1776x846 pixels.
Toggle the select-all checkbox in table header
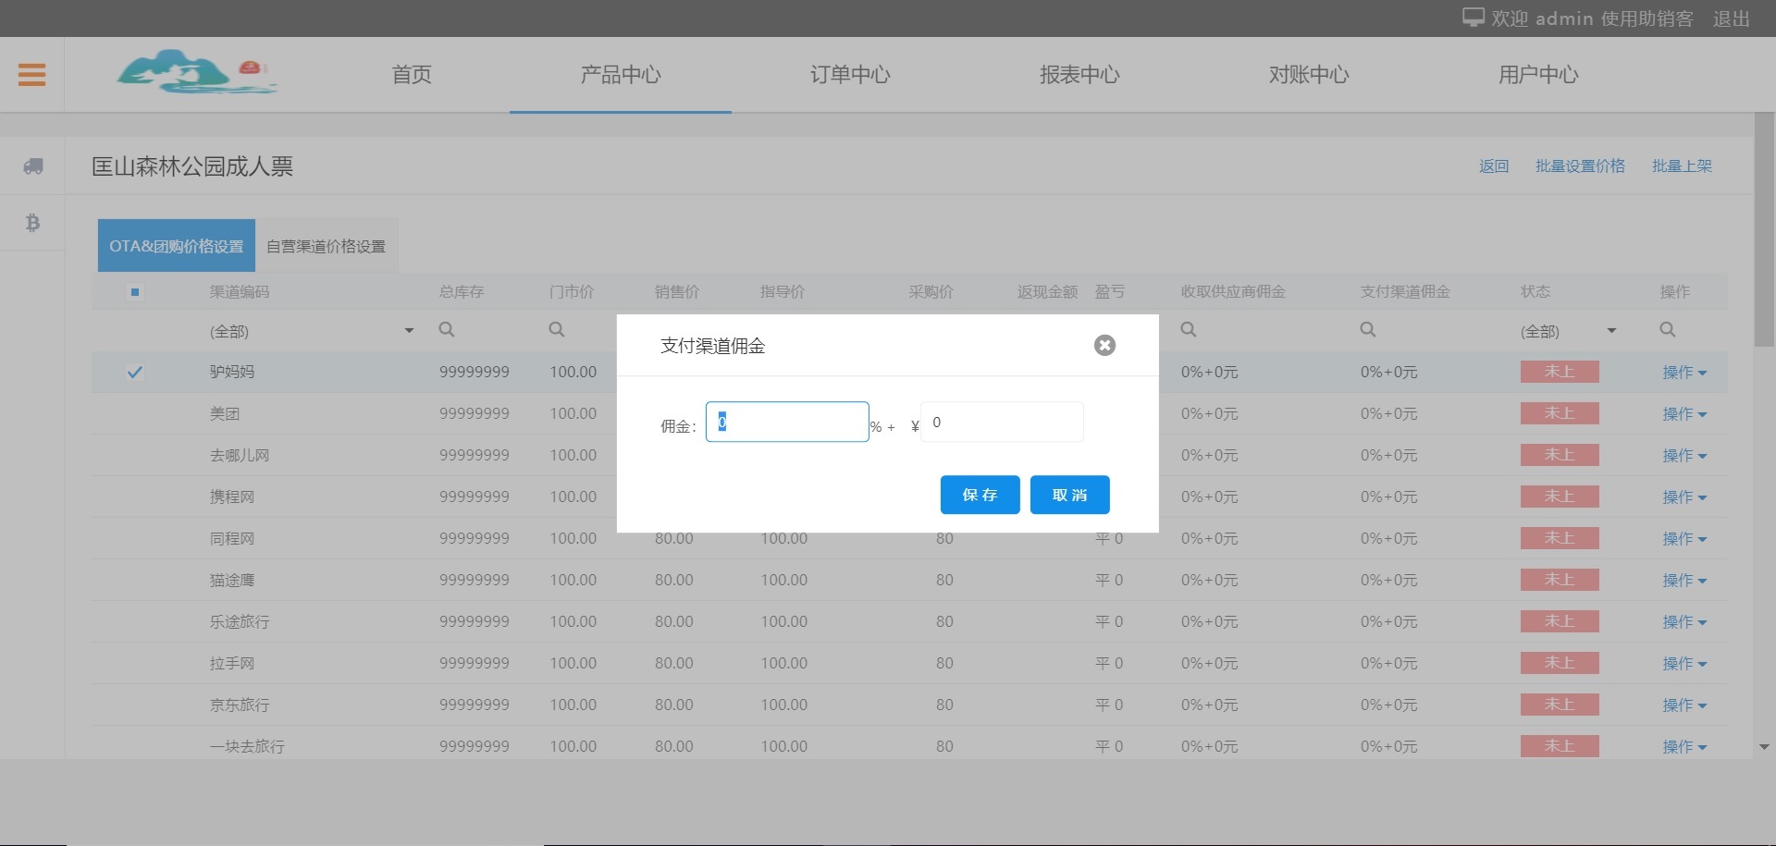point(135,292)
